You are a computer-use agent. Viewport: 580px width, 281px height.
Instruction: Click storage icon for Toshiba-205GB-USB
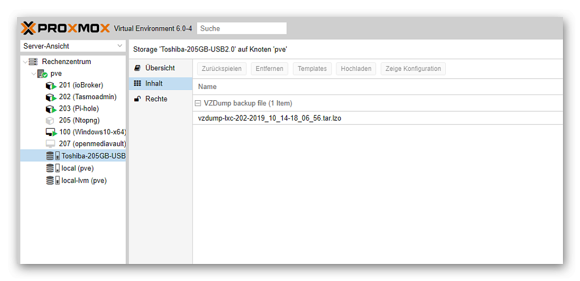pyautogui.click(x=53, y=156)
